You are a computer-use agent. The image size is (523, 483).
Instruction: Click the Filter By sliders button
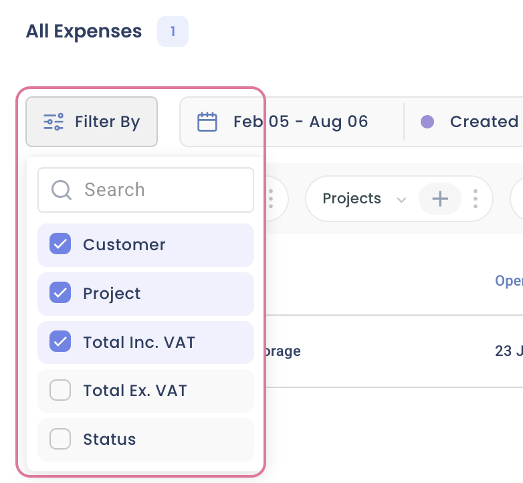92,122
